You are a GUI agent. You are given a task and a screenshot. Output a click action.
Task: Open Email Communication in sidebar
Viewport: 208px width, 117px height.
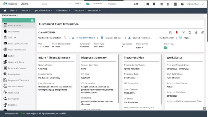(19, 44)
